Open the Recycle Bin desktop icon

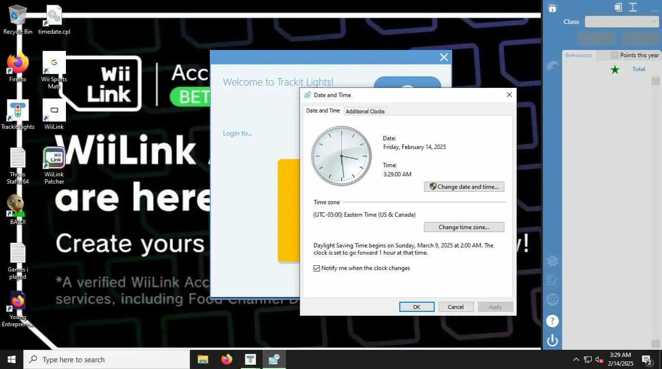click(18, 19)
